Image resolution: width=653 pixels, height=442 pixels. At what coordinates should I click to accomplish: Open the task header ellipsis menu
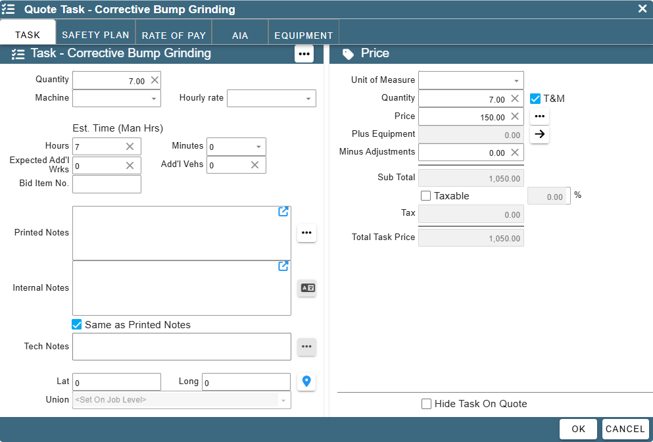point(304,54)
